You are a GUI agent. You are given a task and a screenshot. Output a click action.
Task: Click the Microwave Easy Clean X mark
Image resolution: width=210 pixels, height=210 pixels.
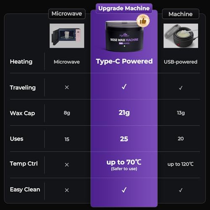click(x=67, y=190)
